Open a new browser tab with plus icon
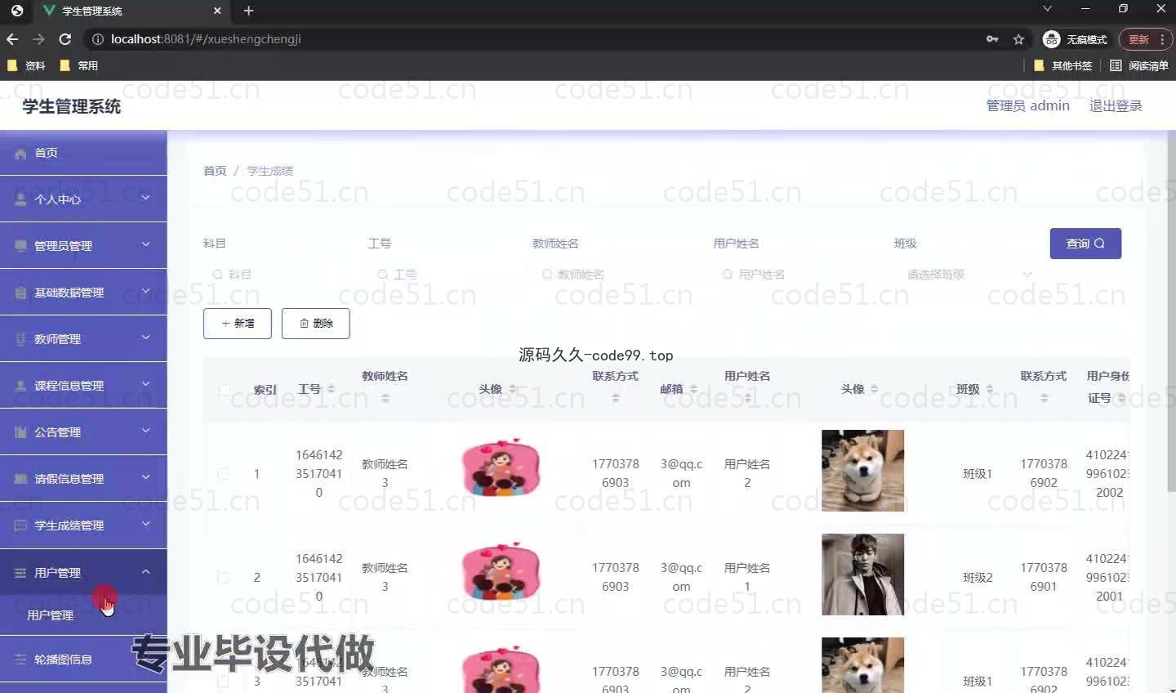Screen dimensions: 1176x693 coord(248,11)
